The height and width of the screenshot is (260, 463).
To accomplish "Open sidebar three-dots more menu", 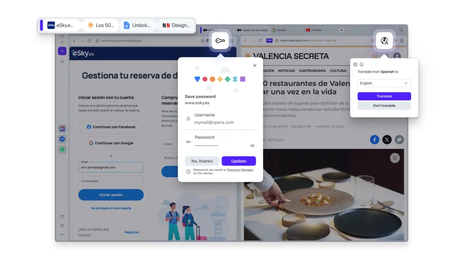I will pyautogui.click(x=62, y=235).
